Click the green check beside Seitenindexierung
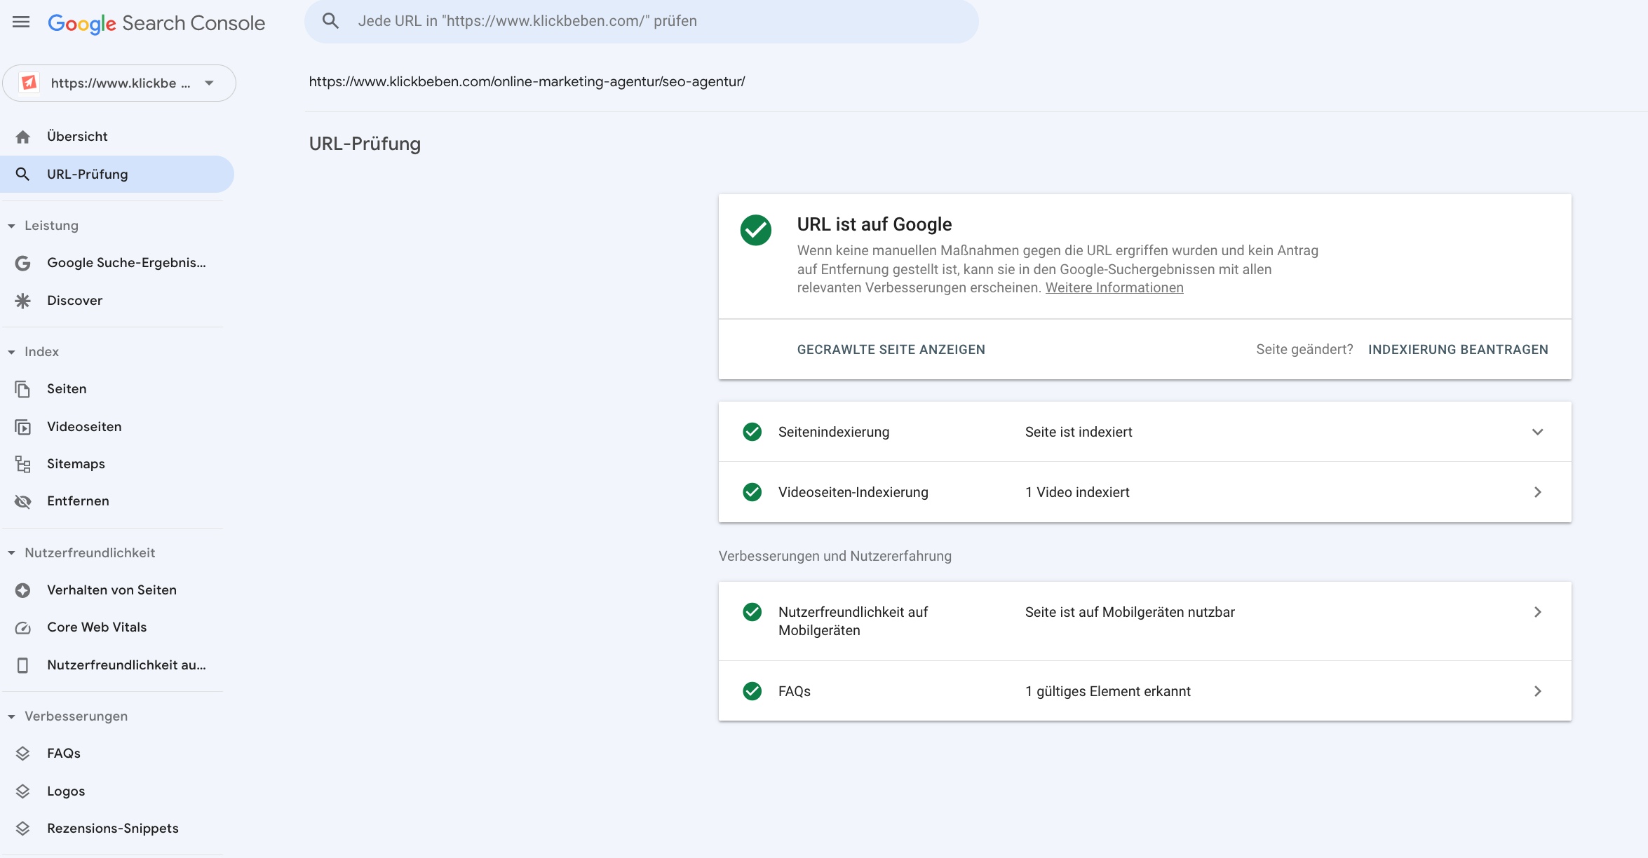Screen dimensions: 1648x858 [x=752, y=432]
